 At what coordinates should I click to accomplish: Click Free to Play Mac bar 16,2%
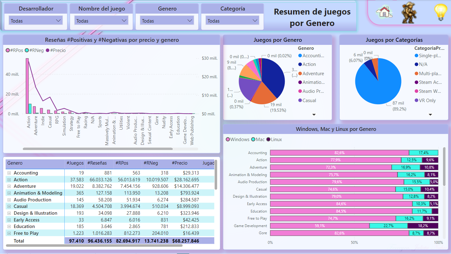(x=409, y=218)
